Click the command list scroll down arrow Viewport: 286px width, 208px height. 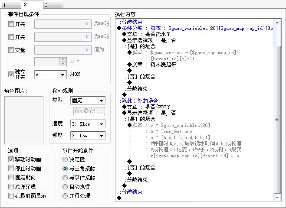pyautogui.click(x=277, y=198)
